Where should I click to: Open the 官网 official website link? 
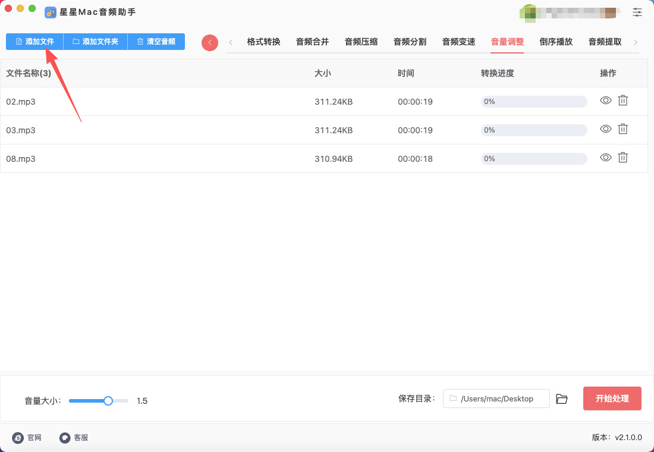(x=27, y=438)
